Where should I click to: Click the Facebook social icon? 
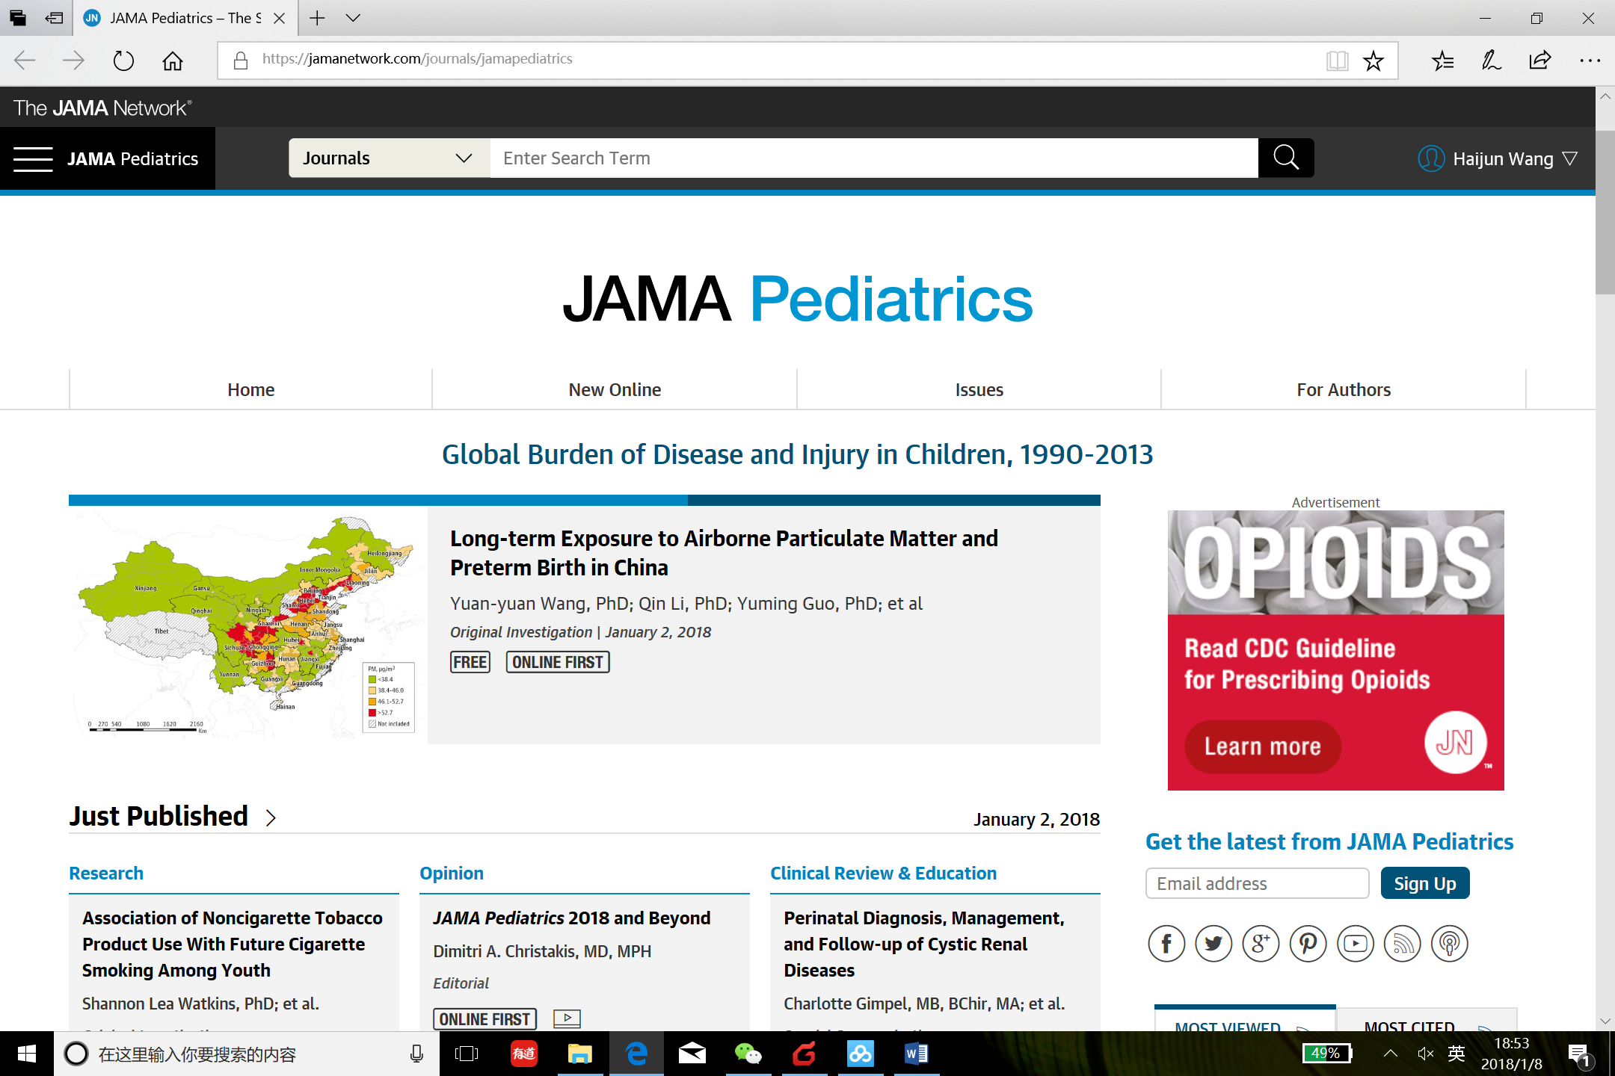(1166, 944)
